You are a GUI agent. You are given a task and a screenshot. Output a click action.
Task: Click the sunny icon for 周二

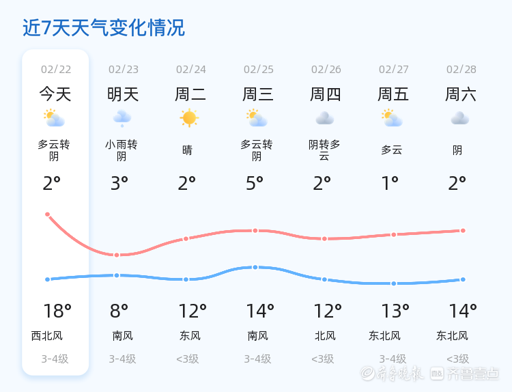(189, 118)
